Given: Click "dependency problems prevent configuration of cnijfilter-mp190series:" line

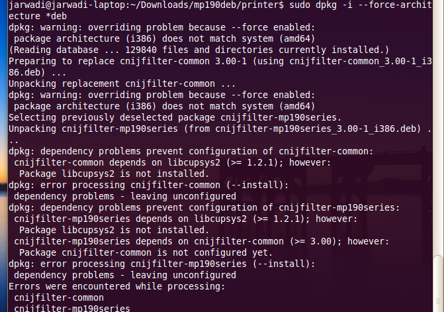Looking at the screenshot, I should click(204, 207).
